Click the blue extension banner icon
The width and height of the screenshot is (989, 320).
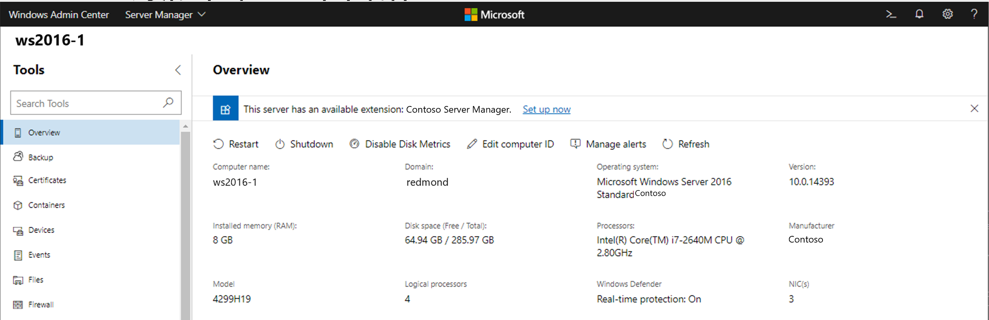pos(226,108)
